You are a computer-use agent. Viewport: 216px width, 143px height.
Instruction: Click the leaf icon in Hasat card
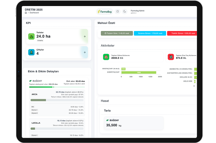107,120
